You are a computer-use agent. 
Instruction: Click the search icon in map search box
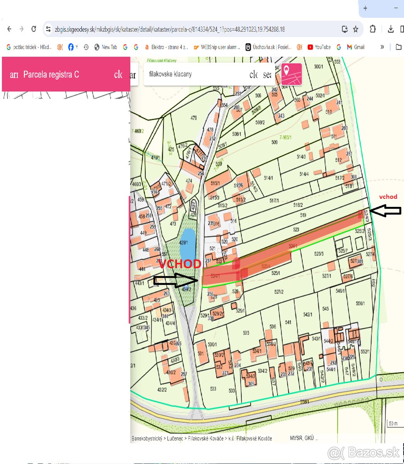click(x=267, y=74)
